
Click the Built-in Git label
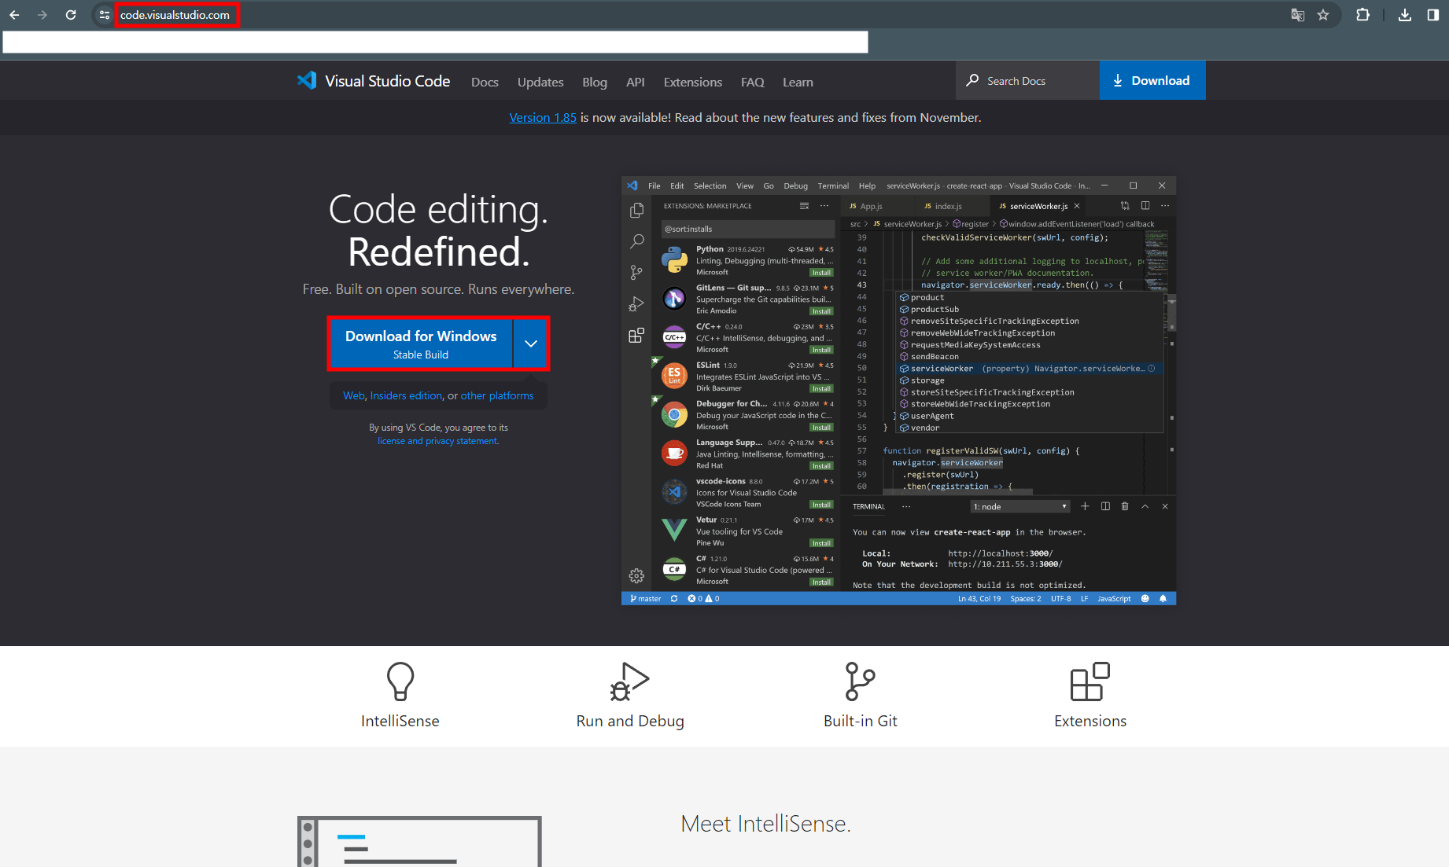point(861,721)
